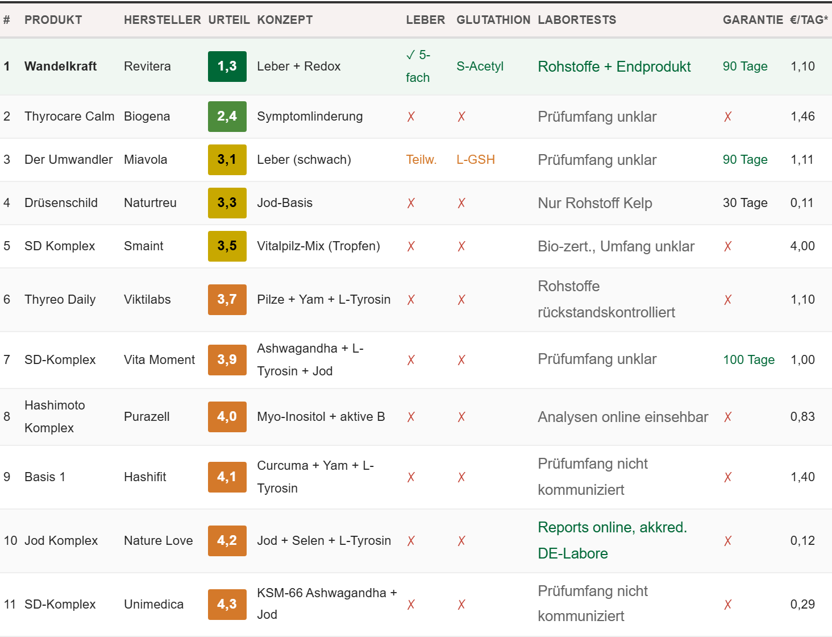Click the product name Thyrocare Calm

click(x=69, y=117)
